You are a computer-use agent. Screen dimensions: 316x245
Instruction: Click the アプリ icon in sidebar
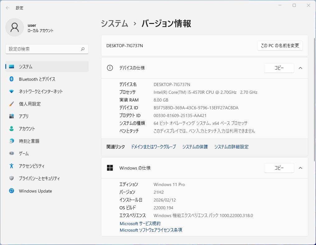[12, 116]
